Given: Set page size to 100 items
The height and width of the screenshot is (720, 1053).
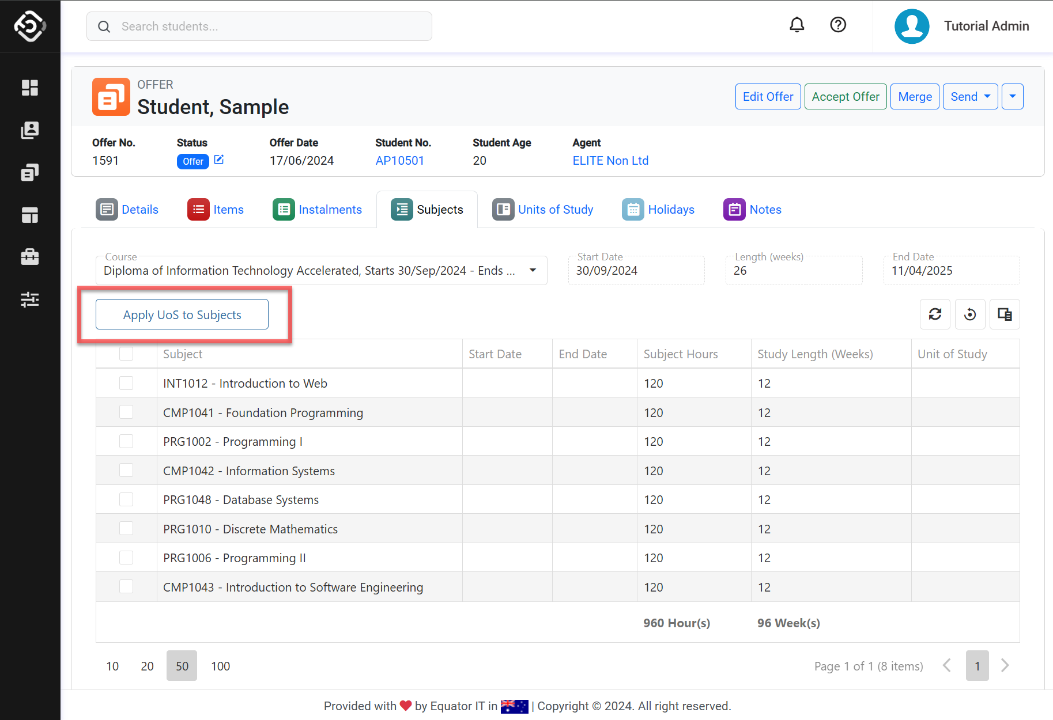Looking at the screenshot, I should [x=220, y=666].
